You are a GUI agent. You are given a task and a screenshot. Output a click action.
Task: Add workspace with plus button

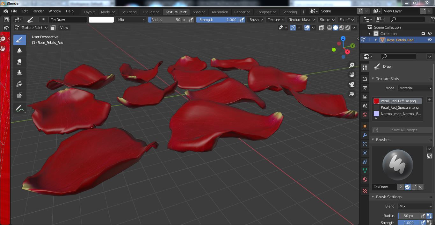(303, 12)
